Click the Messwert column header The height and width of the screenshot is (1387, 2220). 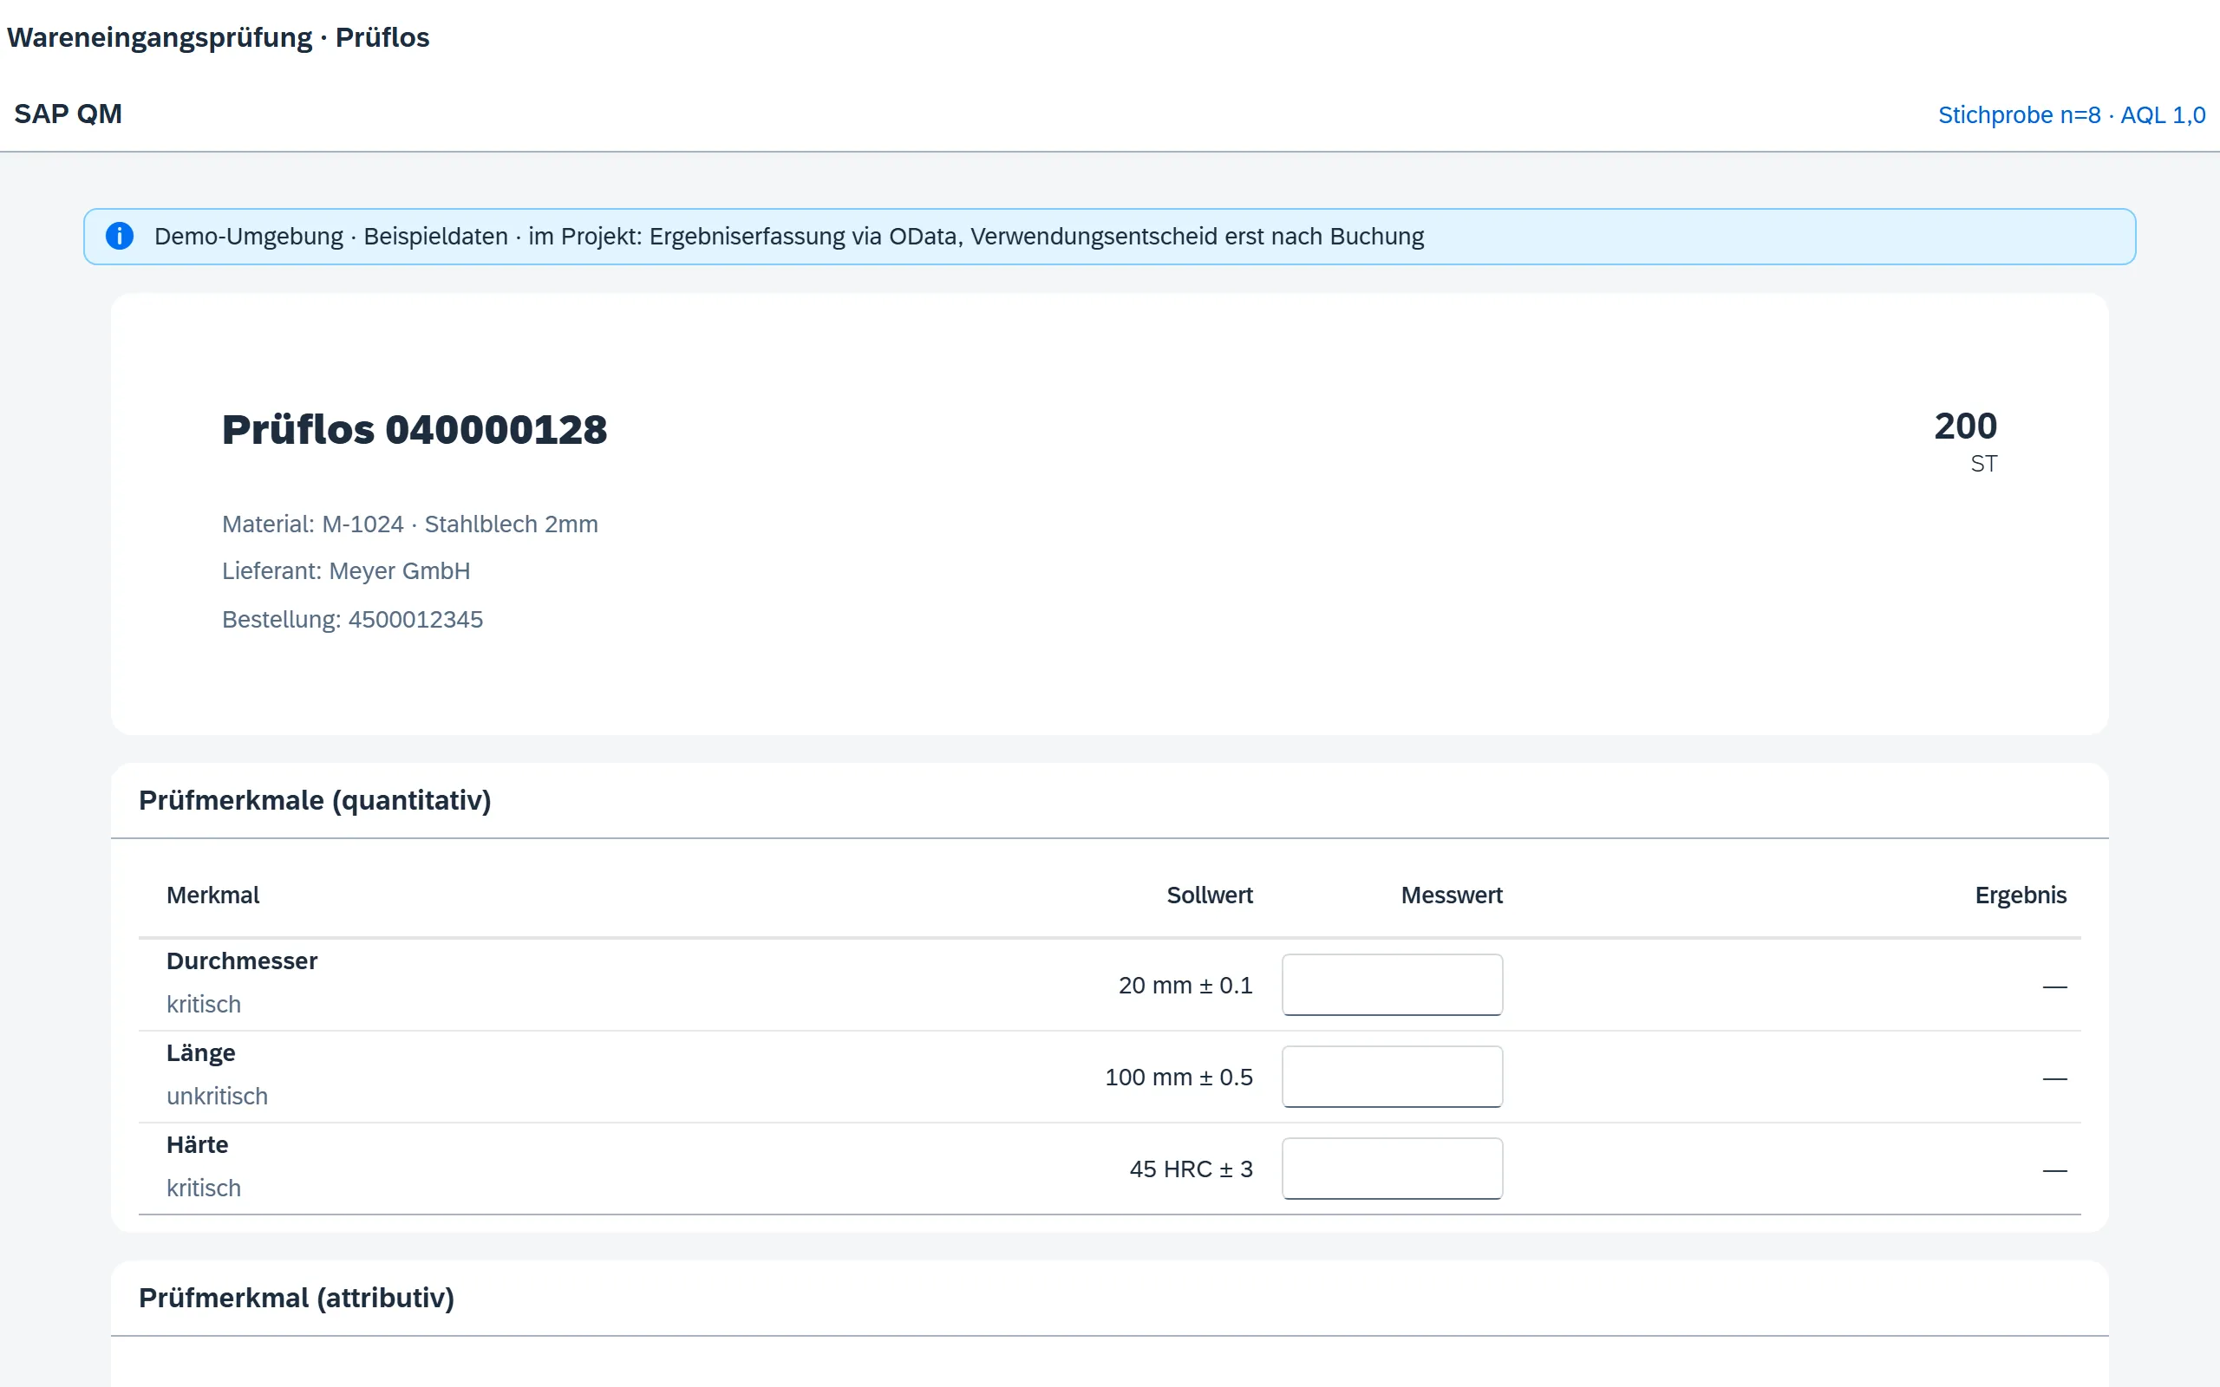point(1452,895)
